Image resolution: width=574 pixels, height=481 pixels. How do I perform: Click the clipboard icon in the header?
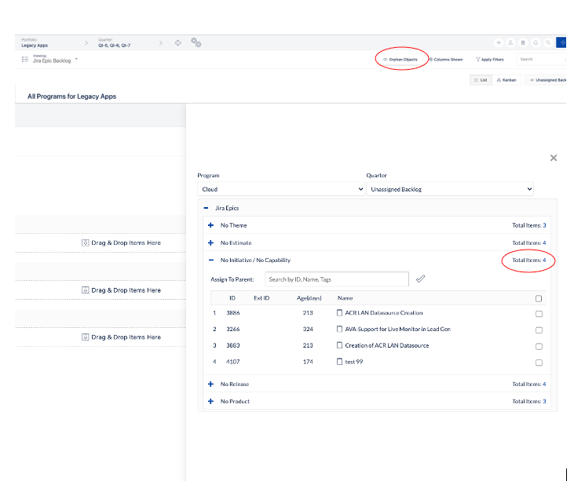click(523, 43)
